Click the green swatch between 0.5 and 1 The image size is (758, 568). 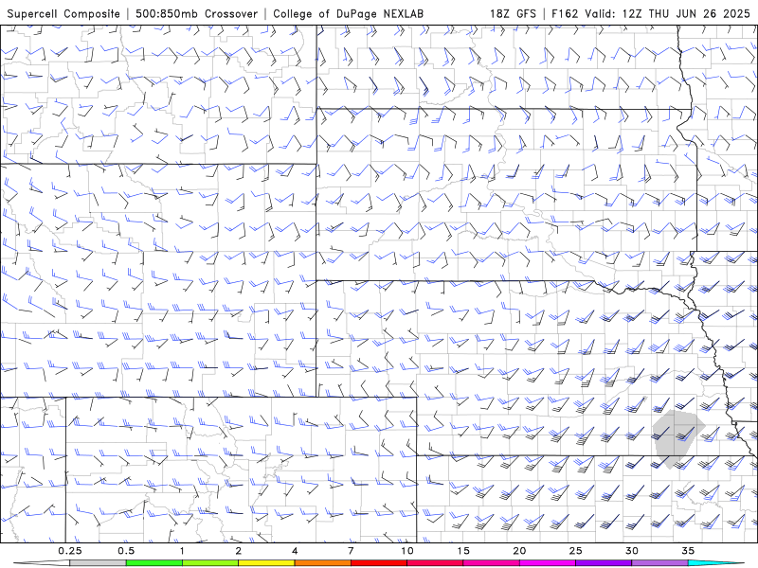pos(154,563)
